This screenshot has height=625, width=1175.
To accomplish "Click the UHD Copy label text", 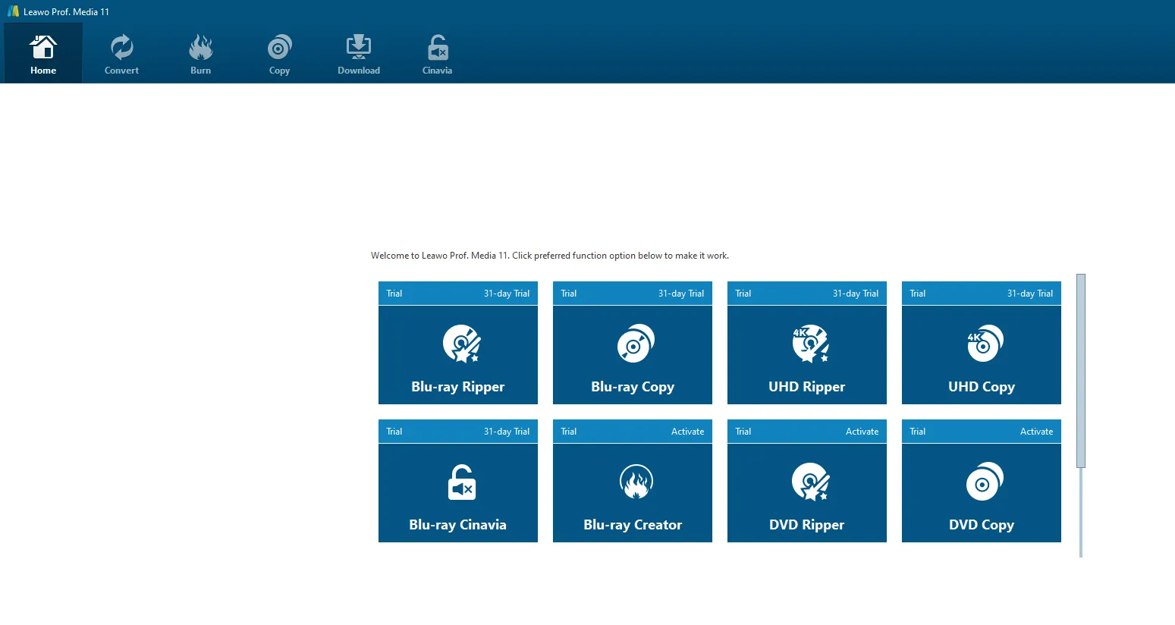I will point(982,387).
